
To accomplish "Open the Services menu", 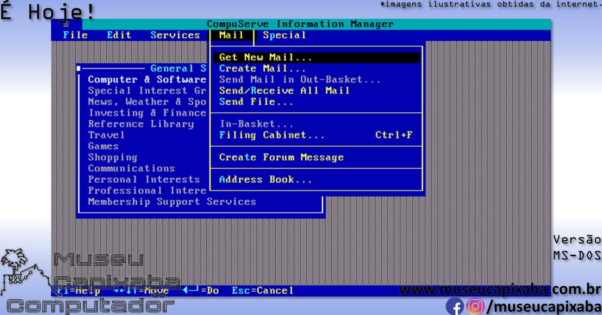I will point(175,35).
